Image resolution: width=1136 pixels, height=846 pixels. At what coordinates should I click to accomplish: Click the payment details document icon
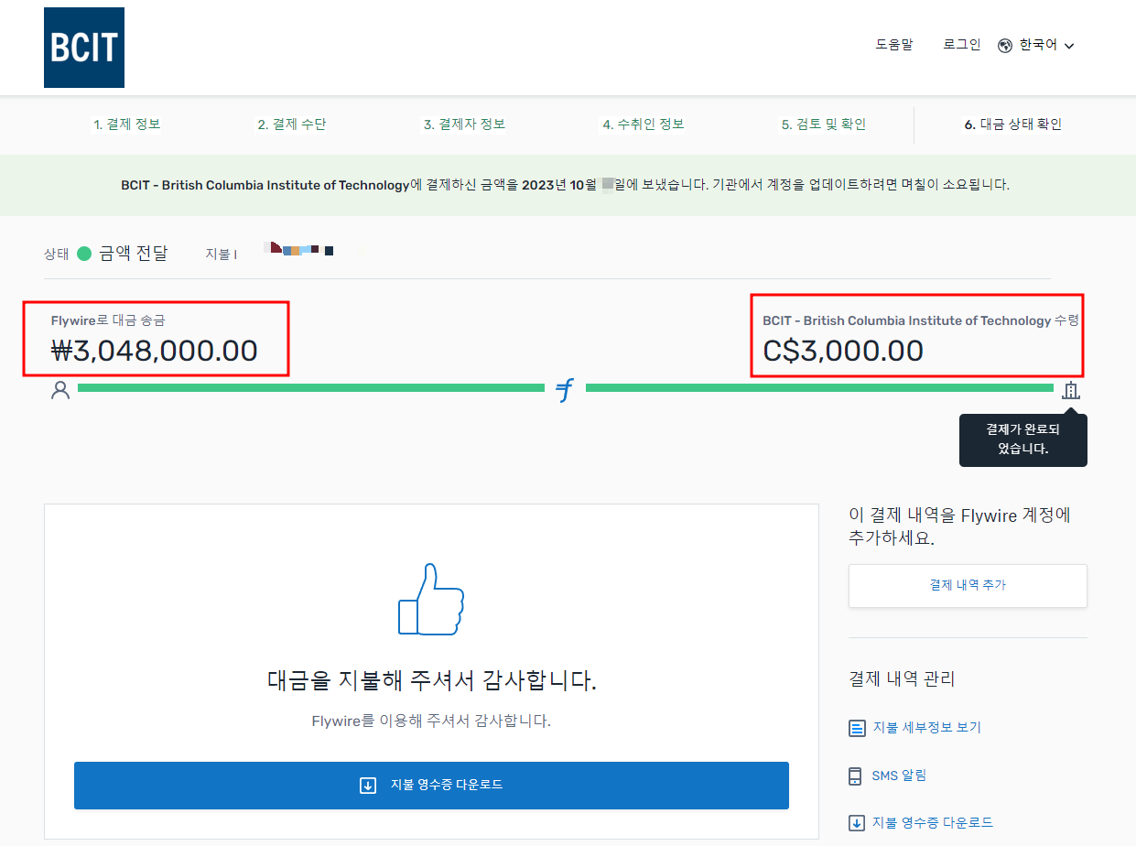[856, 729]
